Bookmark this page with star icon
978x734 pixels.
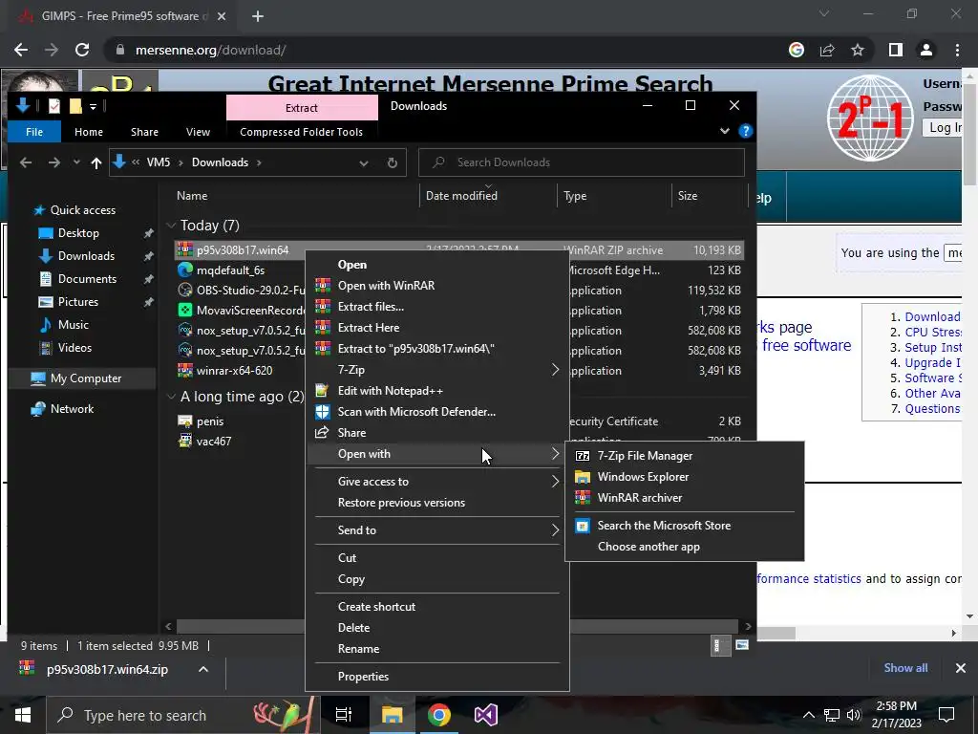(x=858, y=50)
